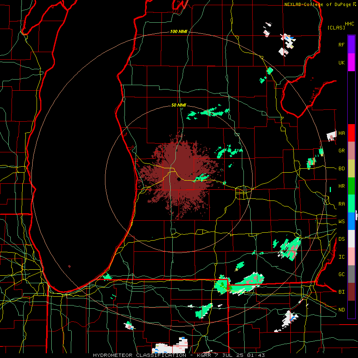
Task: Click the "RA" legend label
Action: (x=341, y=204)
